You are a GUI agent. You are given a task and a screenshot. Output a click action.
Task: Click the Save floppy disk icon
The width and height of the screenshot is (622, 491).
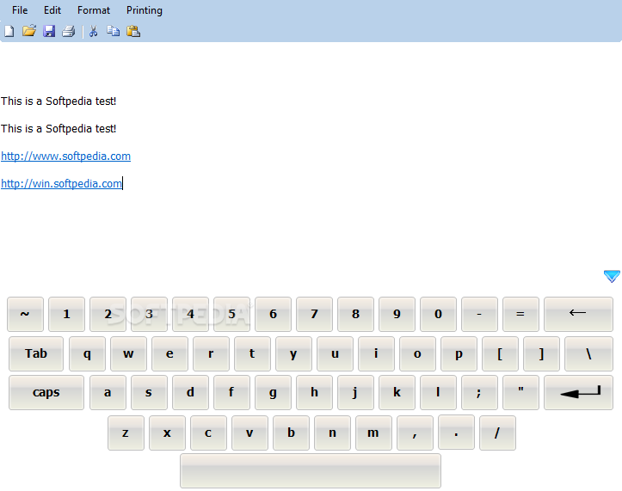pos(49,31)
